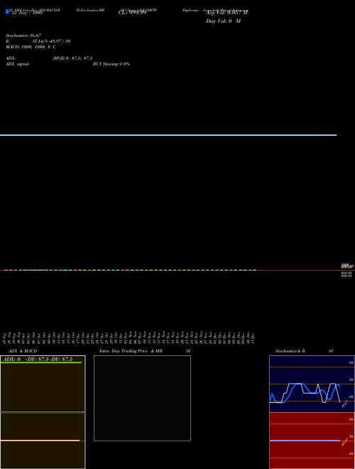Click inside the empty intraday price chart box
Screen dimensions: 355x469
coord(142,398)
